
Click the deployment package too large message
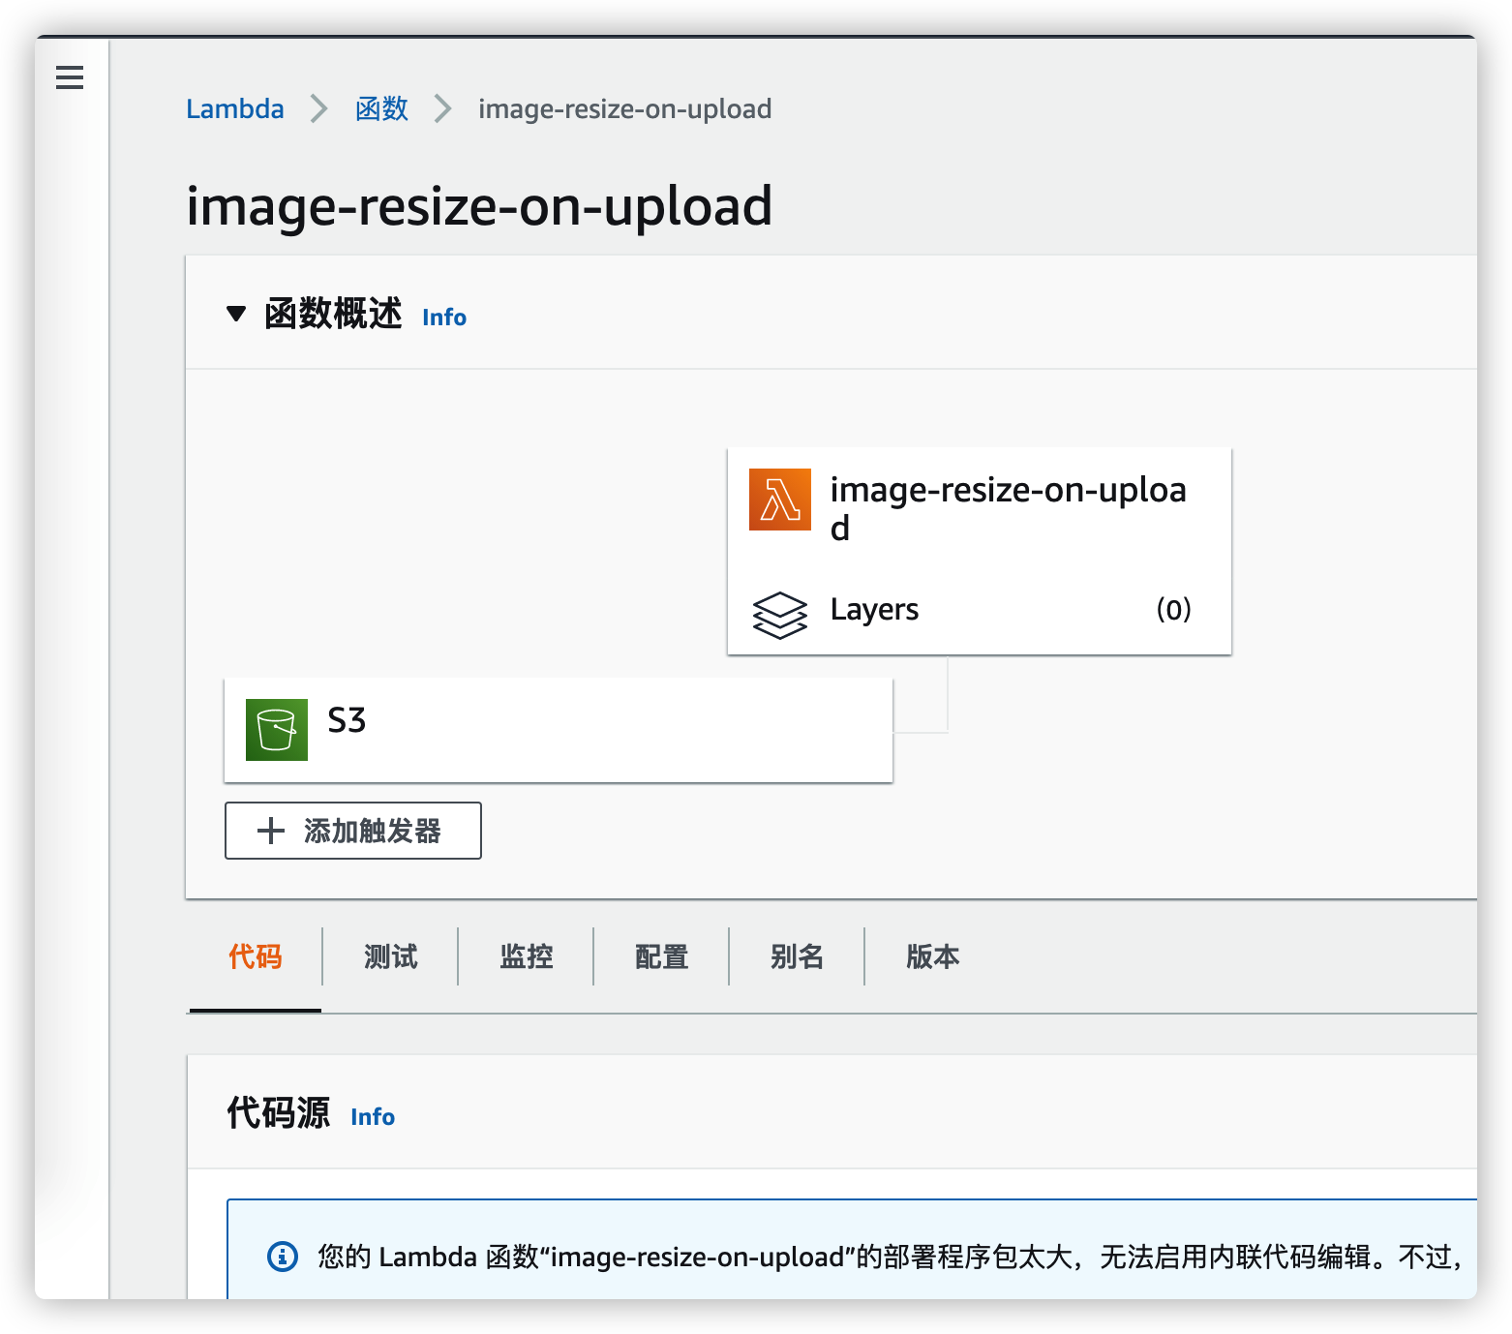click(x=892, y=1257)
